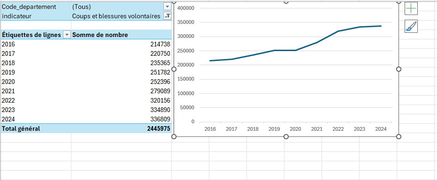Click the 2022 label on horizontal axis
This screenshot has width=437, height=180.
[338, 129]
